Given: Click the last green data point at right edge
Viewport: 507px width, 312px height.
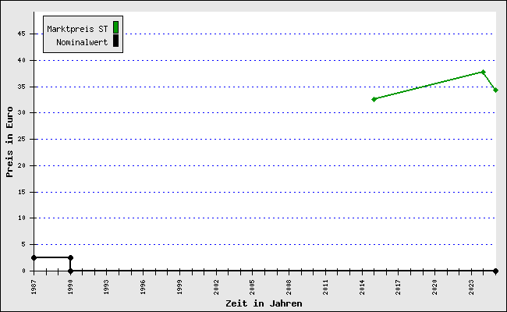Looking at the screenshot, I should tap(495, 90).
